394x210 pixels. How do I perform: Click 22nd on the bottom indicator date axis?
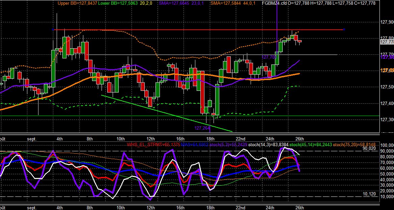(240, 208)
